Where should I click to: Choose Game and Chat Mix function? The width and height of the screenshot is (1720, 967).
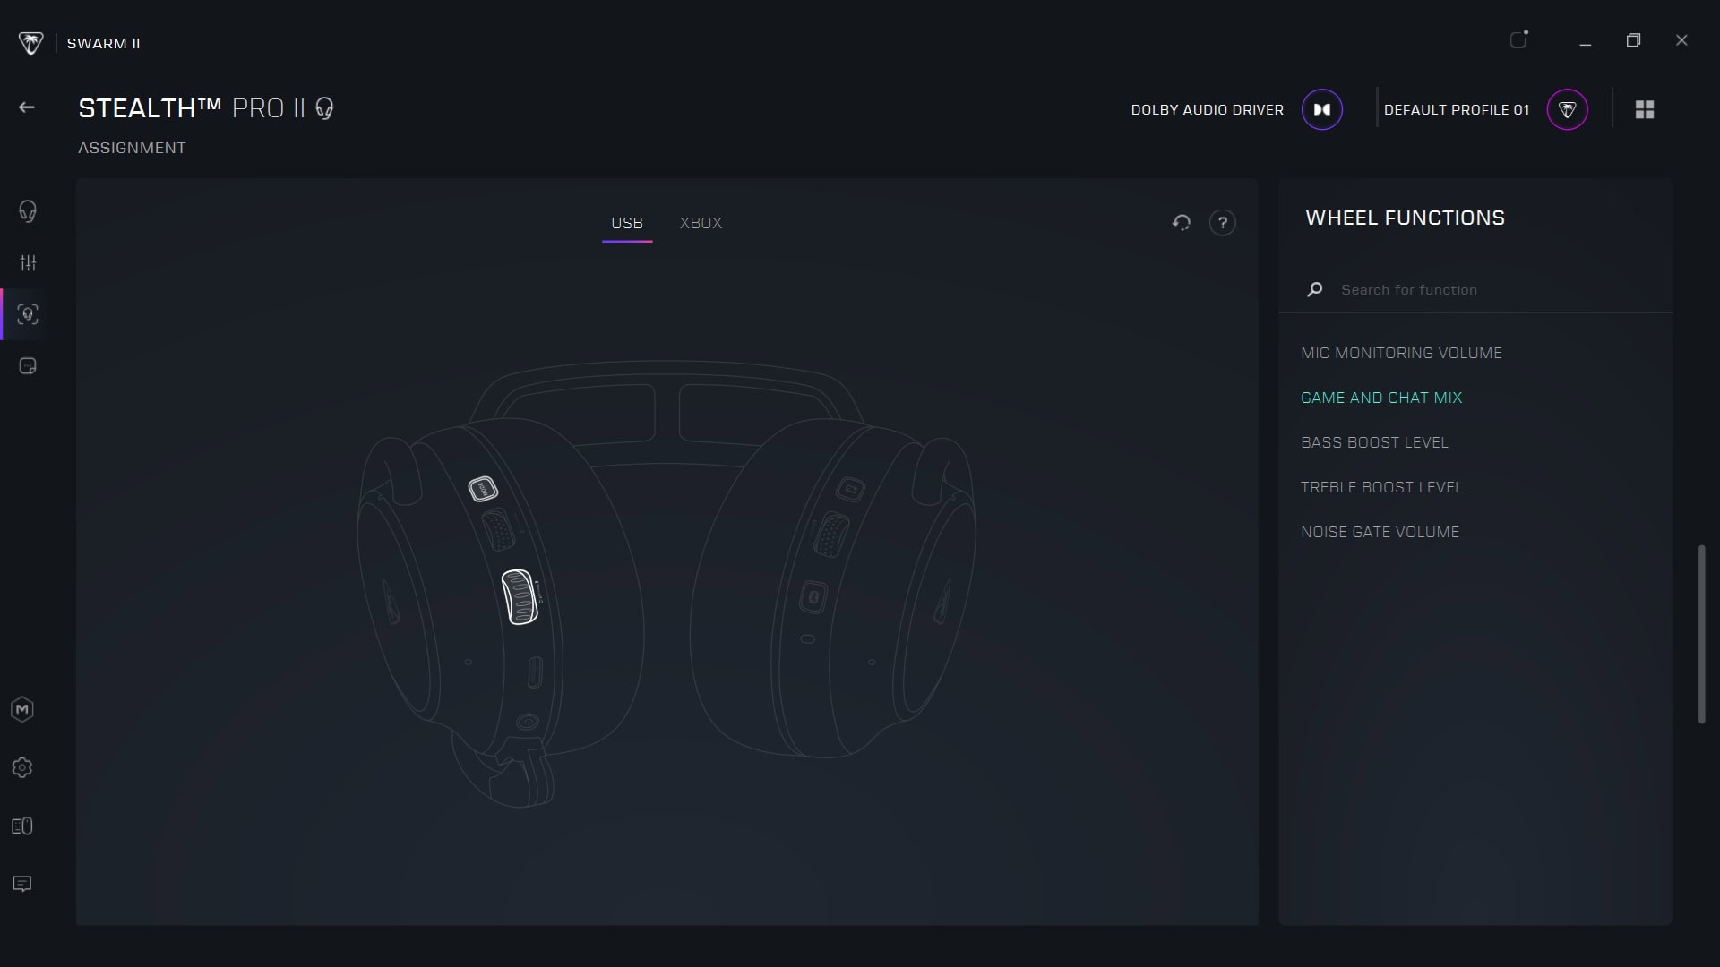[1381, 398]
